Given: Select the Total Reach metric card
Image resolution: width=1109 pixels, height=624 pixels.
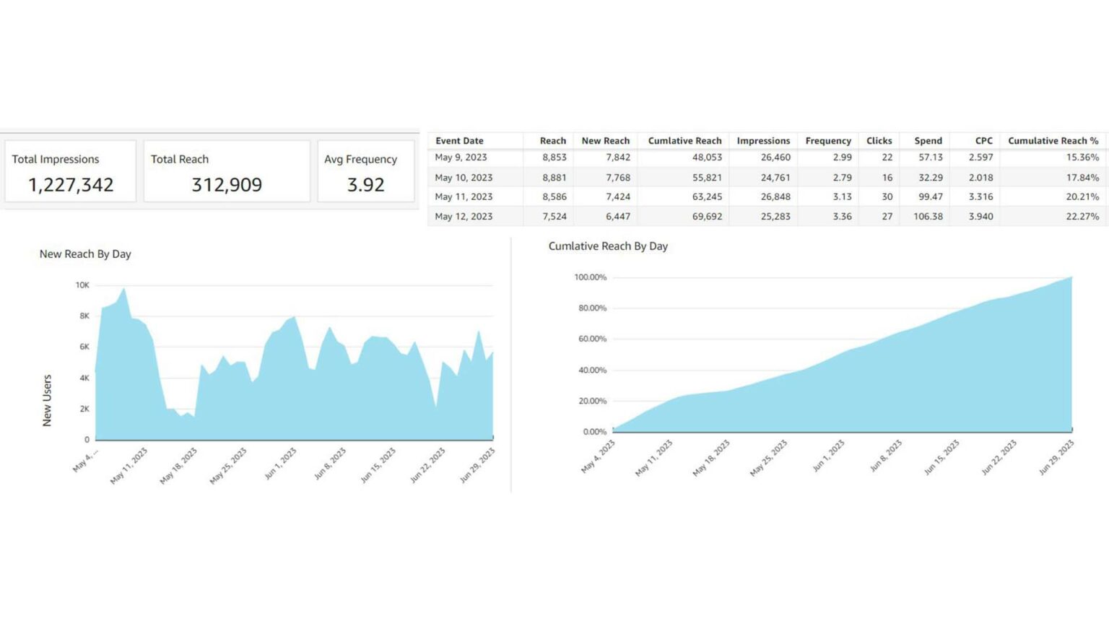Looking at the screenshot, I should coord(226,171).
